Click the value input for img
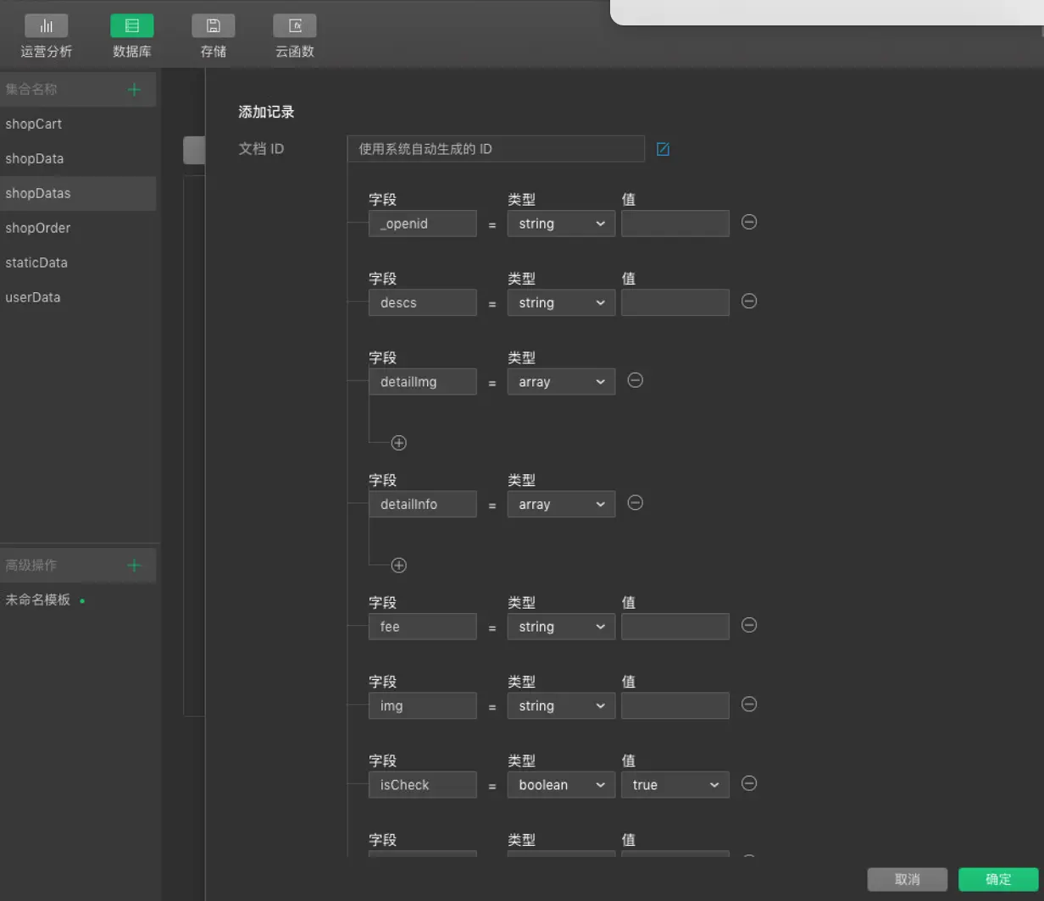This screenshot has width=1044, height=901. coord(675,705)
